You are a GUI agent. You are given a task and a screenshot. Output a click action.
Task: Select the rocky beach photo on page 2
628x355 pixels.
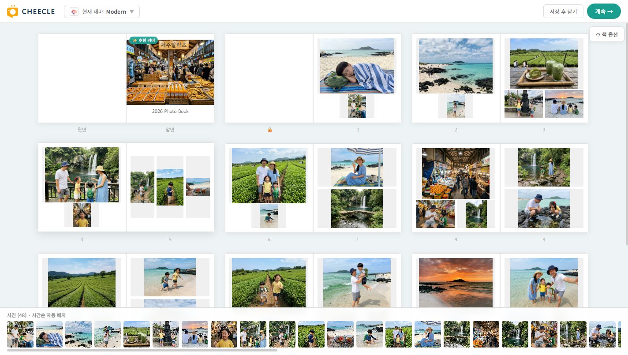click(456, 66)
